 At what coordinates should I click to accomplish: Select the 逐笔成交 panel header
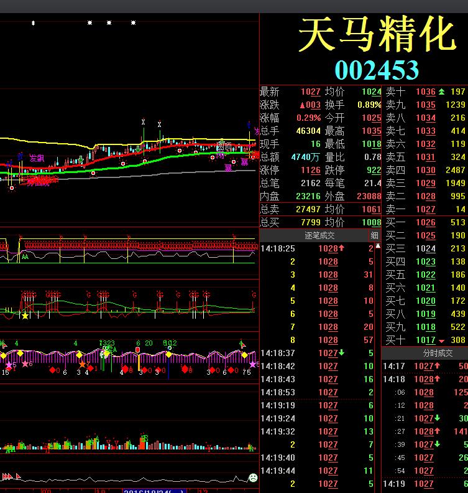click(319, 235)
